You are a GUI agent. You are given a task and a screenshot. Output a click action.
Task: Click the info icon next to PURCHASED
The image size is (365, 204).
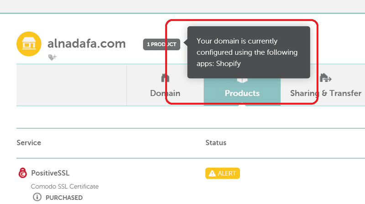pyautogui.click(x=37, y=198)
